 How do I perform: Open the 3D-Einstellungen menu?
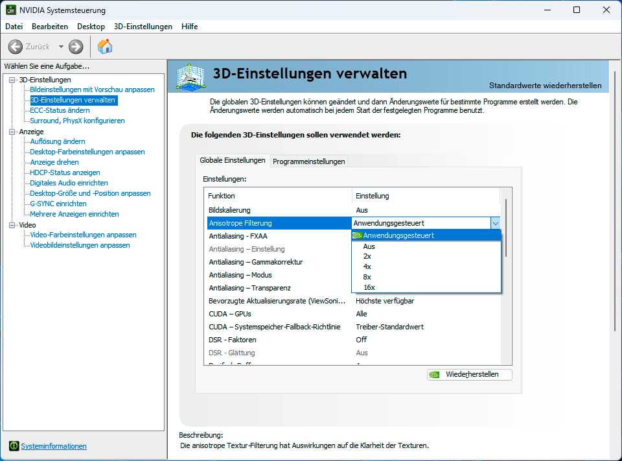[x=143, y=27]
